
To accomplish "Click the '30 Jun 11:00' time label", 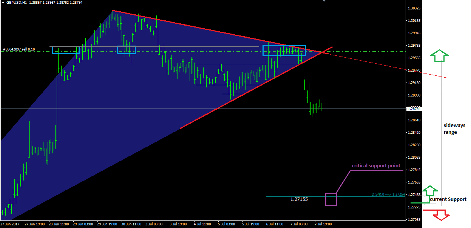I will (x=131, y=224).
